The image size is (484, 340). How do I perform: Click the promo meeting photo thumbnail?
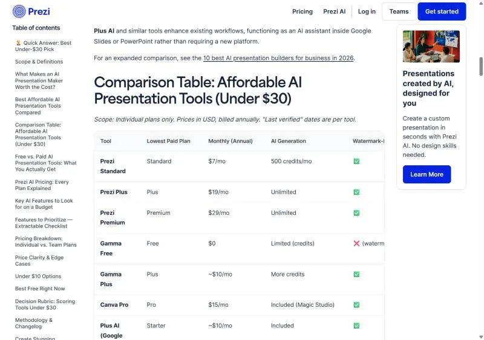click(x=431, y=46)
